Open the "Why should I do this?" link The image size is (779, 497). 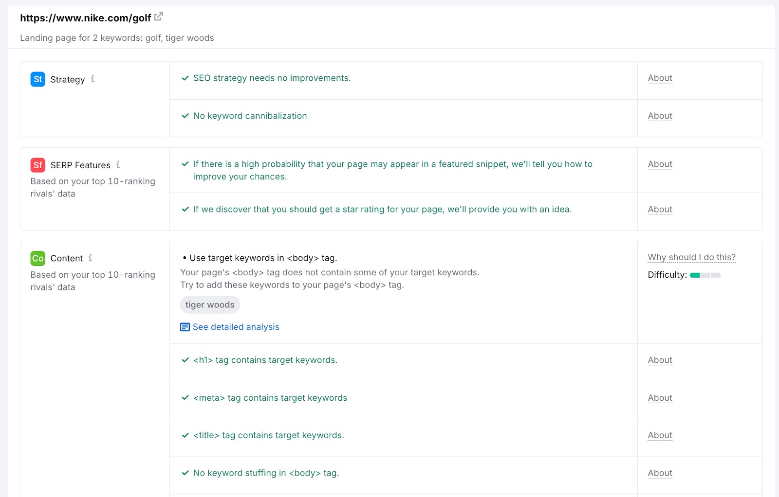click(691, 257)
